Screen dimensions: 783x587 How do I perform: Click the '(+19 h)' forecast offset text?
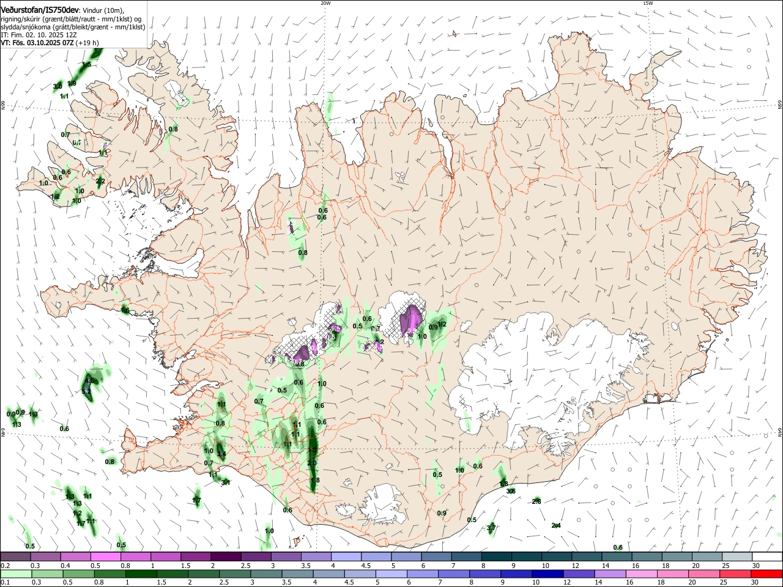point(88,43)
